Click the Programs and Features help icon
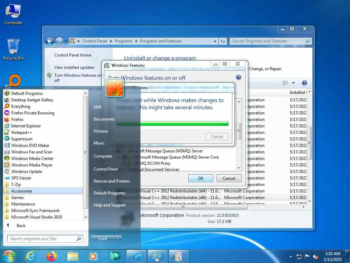The height and width of the screenshot is (263, 350). coord(304,83)
